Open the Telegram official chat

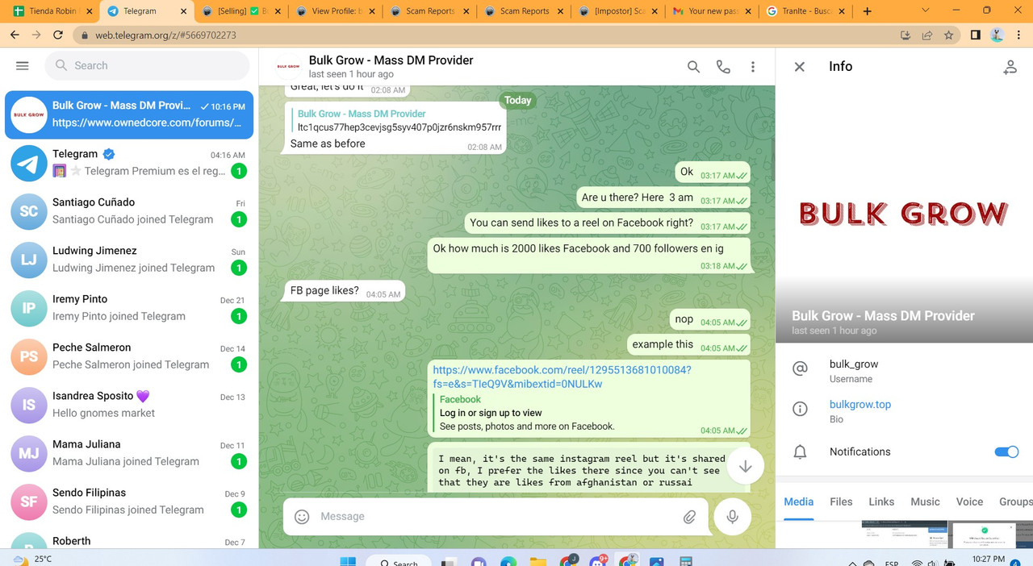click(x=129, y=163)
